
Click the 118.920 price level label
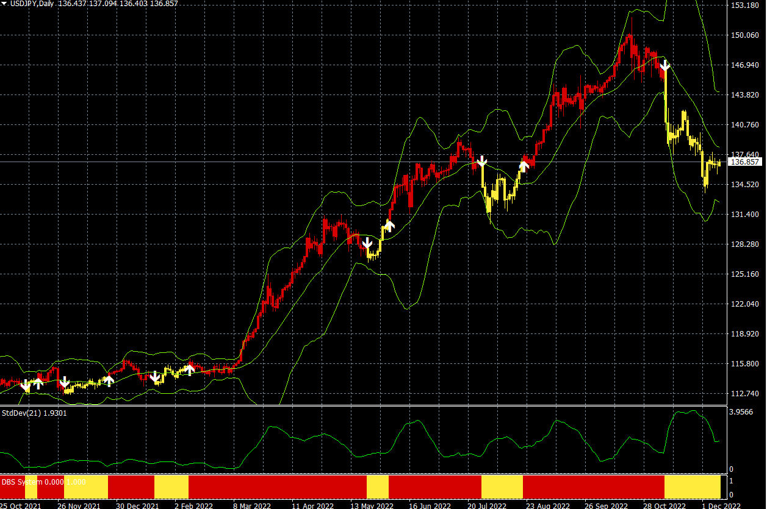pos(745,335)
